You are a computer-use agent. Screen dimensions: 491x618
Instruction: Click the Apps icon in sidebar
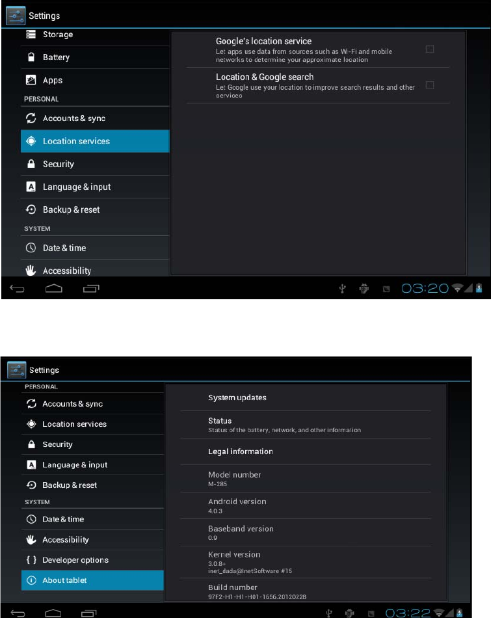coord(31,80)
